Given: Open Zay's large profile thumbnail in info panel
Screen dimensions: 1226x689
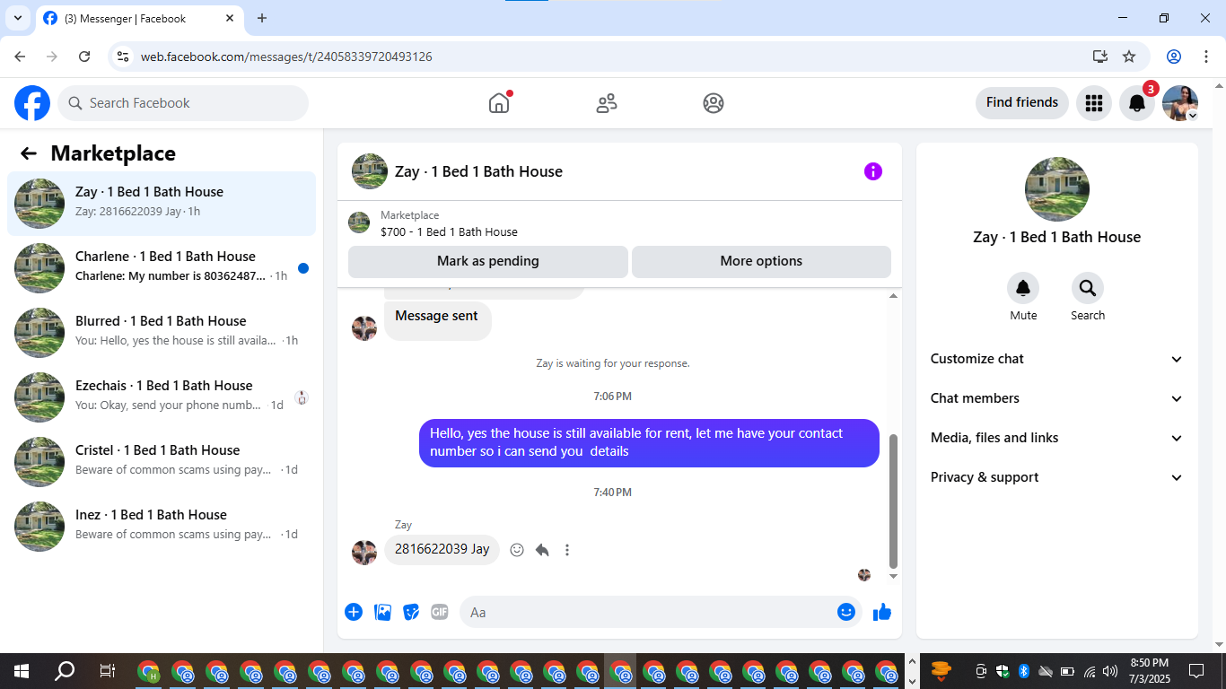Looking at the screenshot, I should point(1057,189).
